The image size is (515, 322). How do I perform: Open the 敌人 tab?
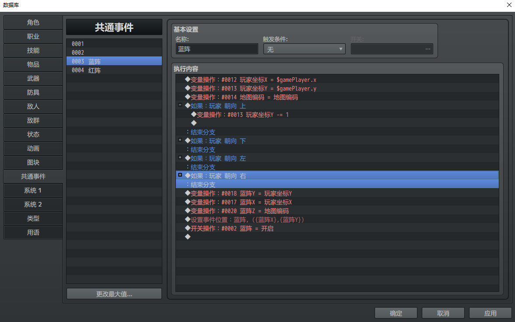tap(33, 106)
